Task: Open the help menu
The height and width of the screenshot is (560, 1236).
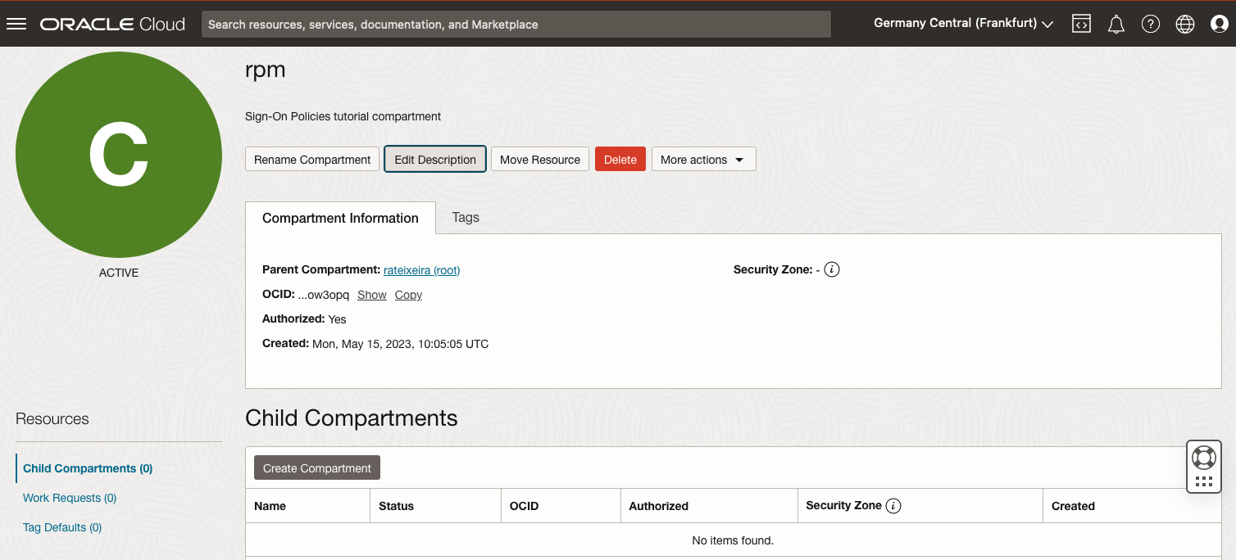Action: click(x=1150, y=23)
